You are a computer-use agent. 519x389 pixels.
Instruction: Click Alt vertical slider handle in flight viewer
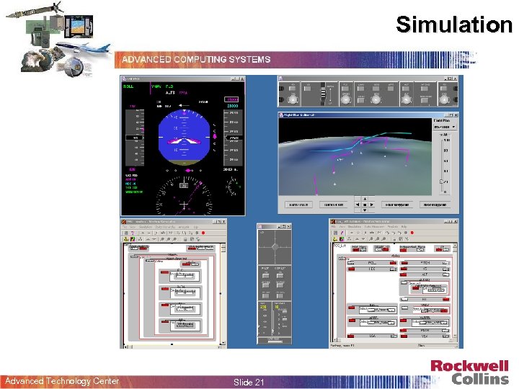[442, 182]
